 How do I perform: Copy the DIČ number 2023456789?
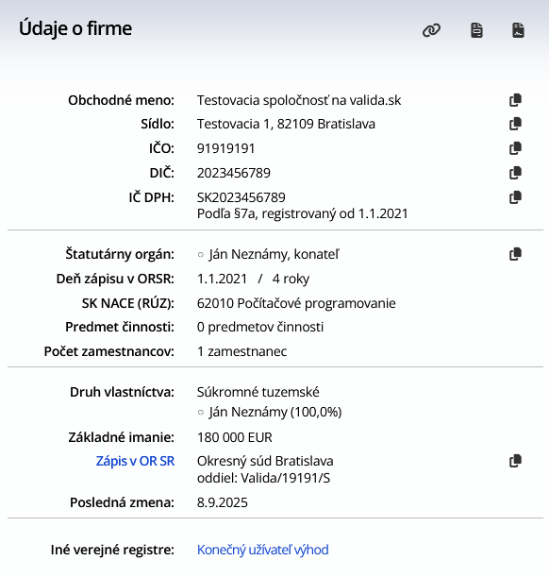[x=516, y=173]
